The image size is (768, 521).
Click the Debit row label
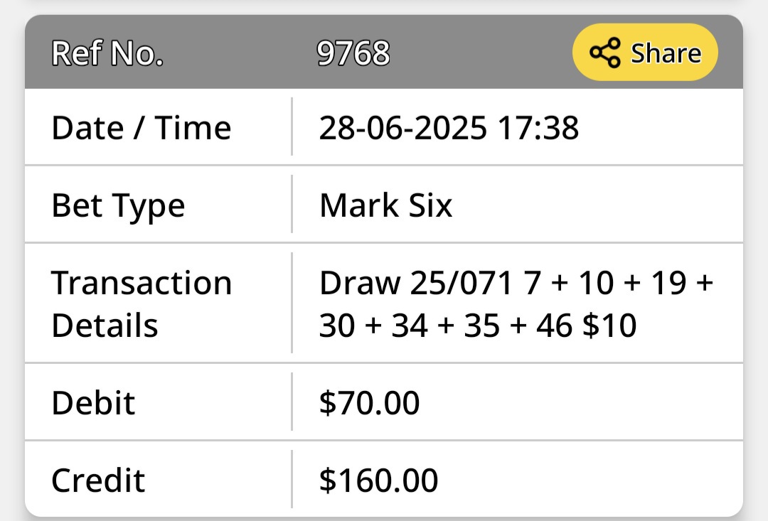[x=93, y=403]
